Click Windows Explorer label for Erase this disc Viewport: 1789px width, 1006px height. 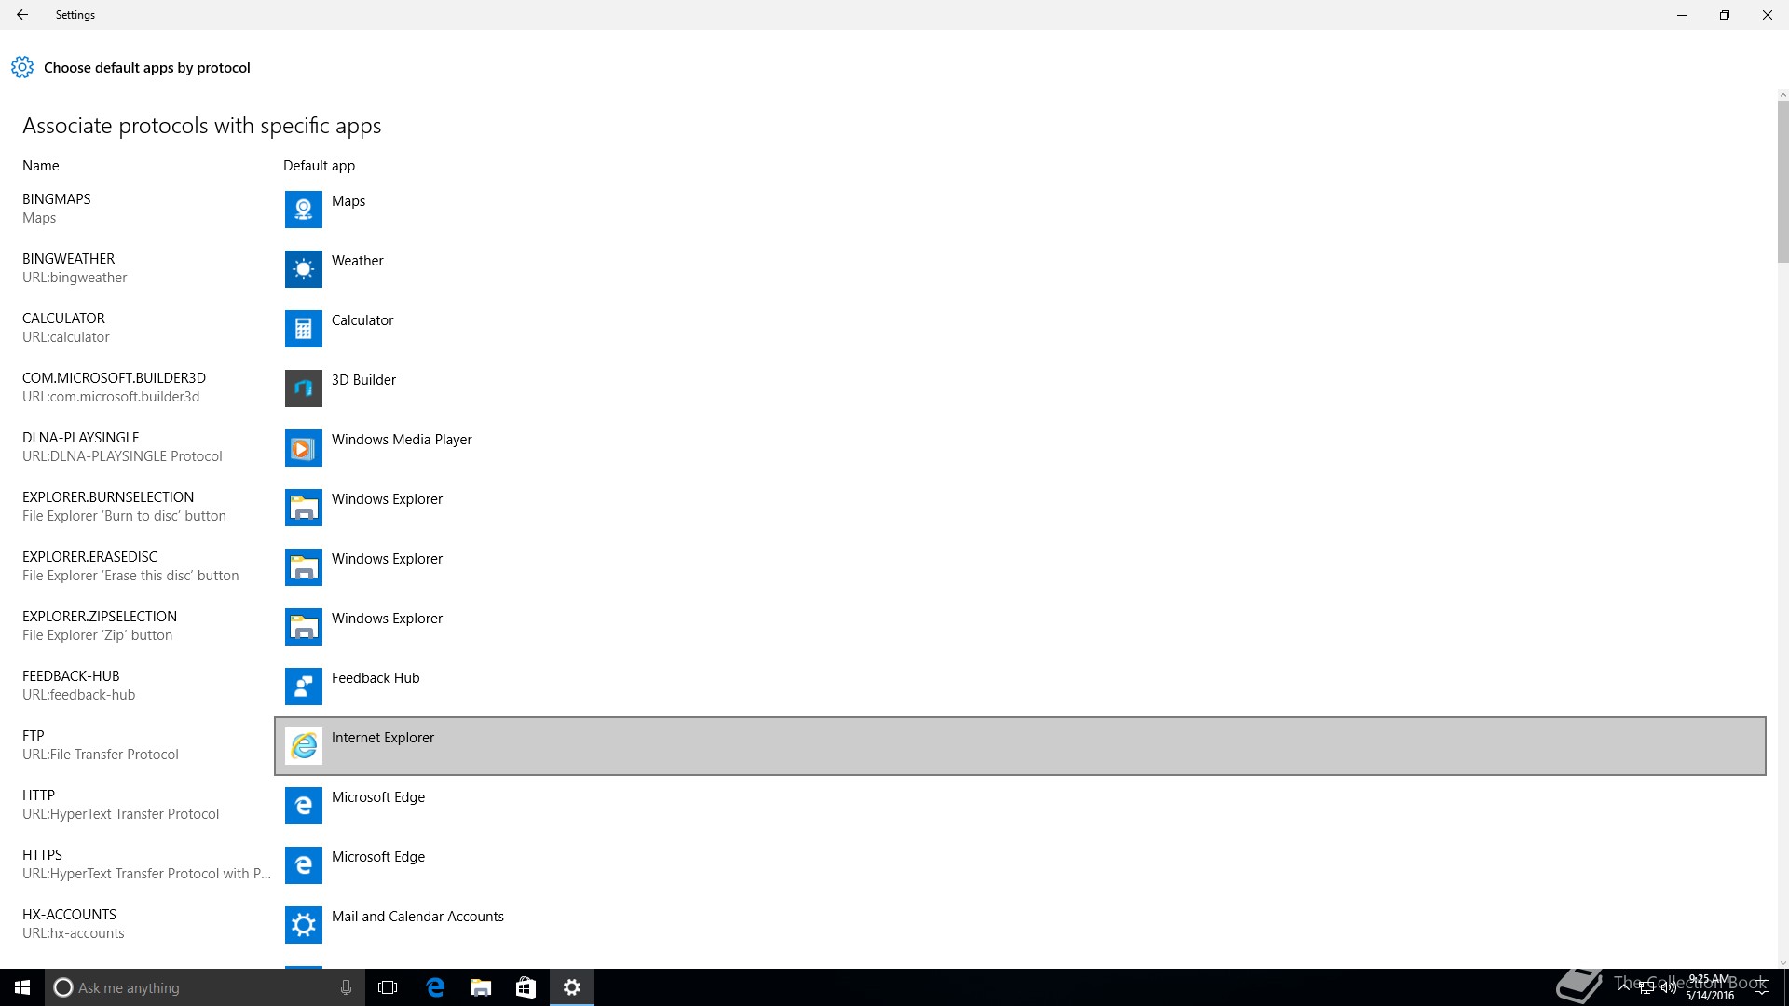pos(387,559)
